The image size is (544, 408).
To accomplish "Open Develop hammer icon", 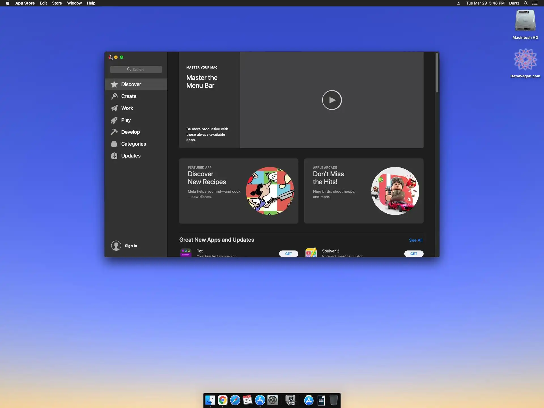I will tap(114, 132).
